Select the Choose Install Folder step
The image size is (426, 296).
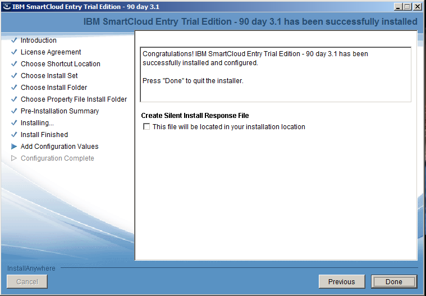54,88
